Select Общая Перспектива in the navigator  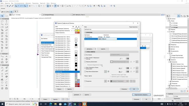pyautogui.click(x=177, y=55)
